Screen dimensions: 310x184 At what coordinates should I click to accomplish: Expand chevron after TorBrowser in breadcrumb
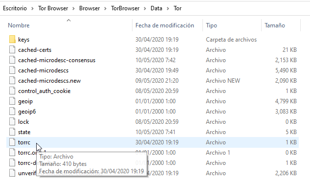(145, 8)
